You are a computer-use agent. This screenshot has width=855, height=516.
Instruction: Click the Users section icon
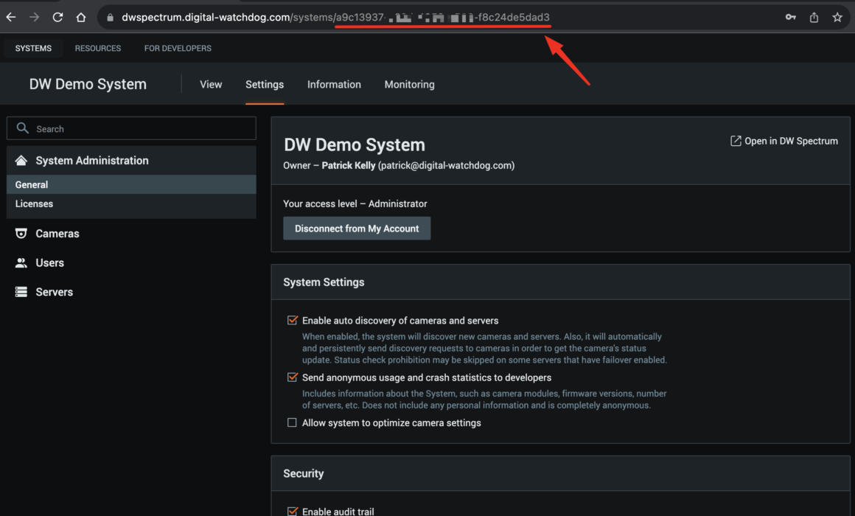tap(21, 263)
